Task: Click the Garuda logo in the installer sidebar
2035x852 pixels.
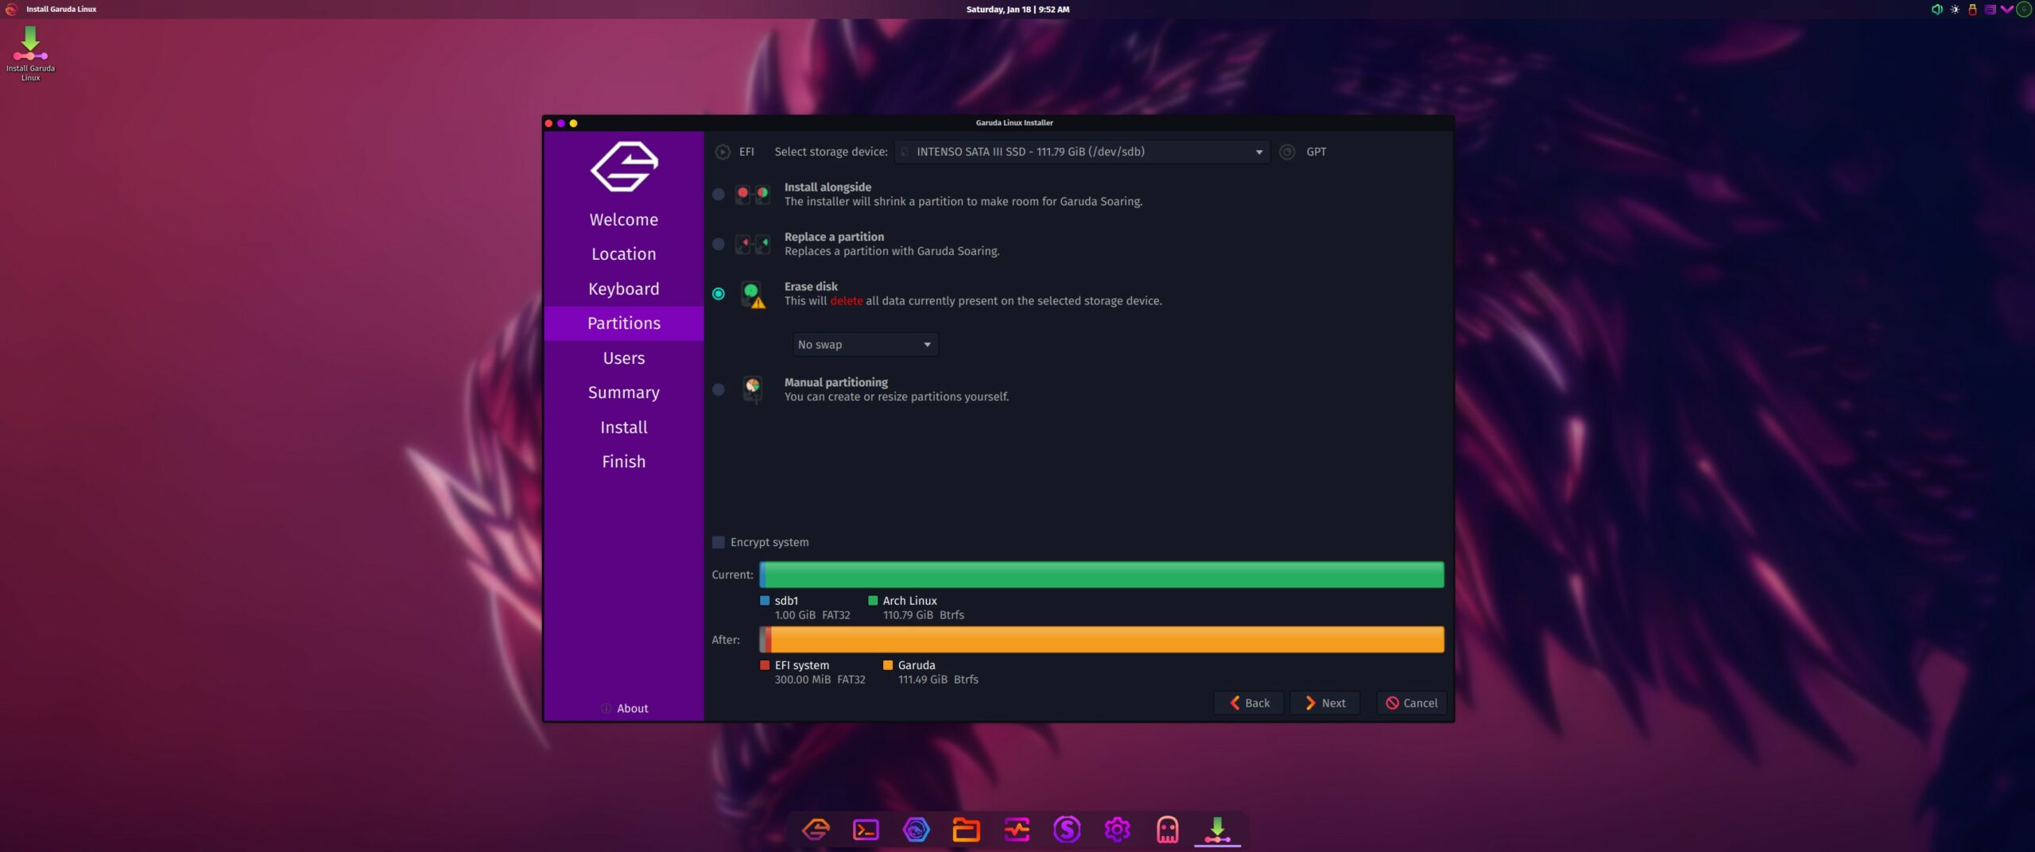Action: (624, 167)
